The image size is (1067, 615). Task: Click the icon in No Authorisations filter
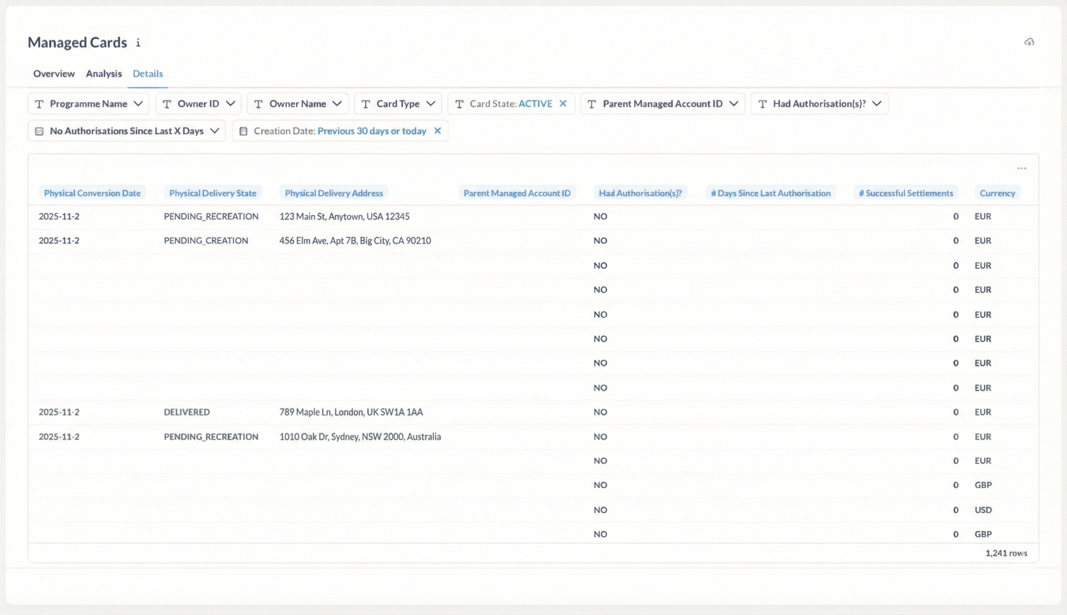pos(39,131)
